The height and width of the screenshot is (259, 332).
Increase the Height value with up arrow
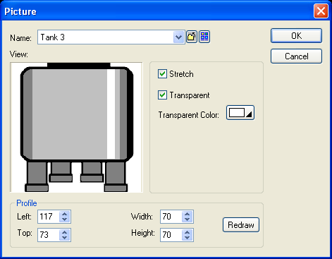point(187,232)
